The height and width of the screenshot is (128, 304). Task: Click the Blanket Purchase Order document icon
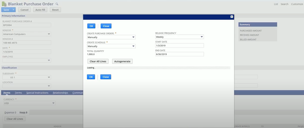coord(4,4)
